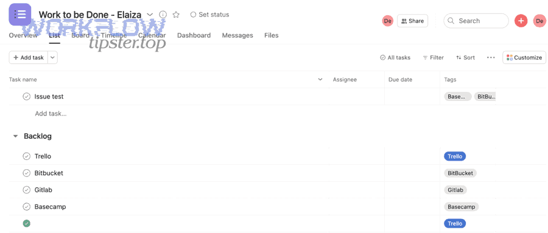Switch to the Overview tab

tap(23, 35)
